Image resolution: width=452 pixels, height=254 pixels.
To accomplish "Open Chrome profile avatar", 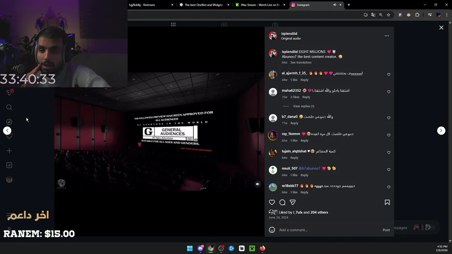I will 439,15.
